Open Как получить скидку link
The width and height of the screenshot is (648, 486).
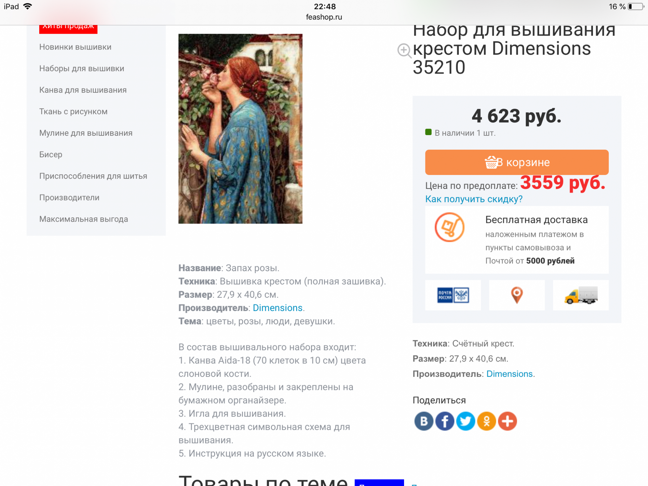click(x=474, y=199)
